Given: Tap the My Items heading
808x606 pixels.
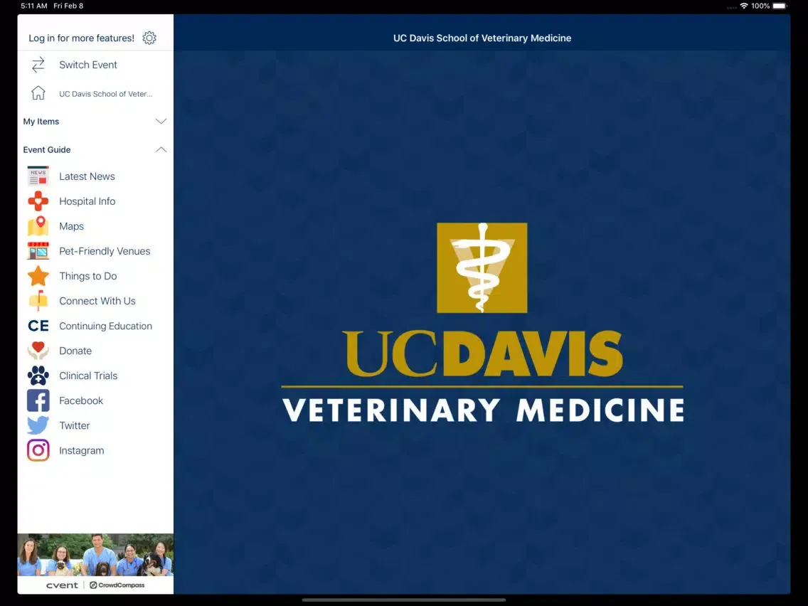Looking at the screenshot, I should click(41, 122).
